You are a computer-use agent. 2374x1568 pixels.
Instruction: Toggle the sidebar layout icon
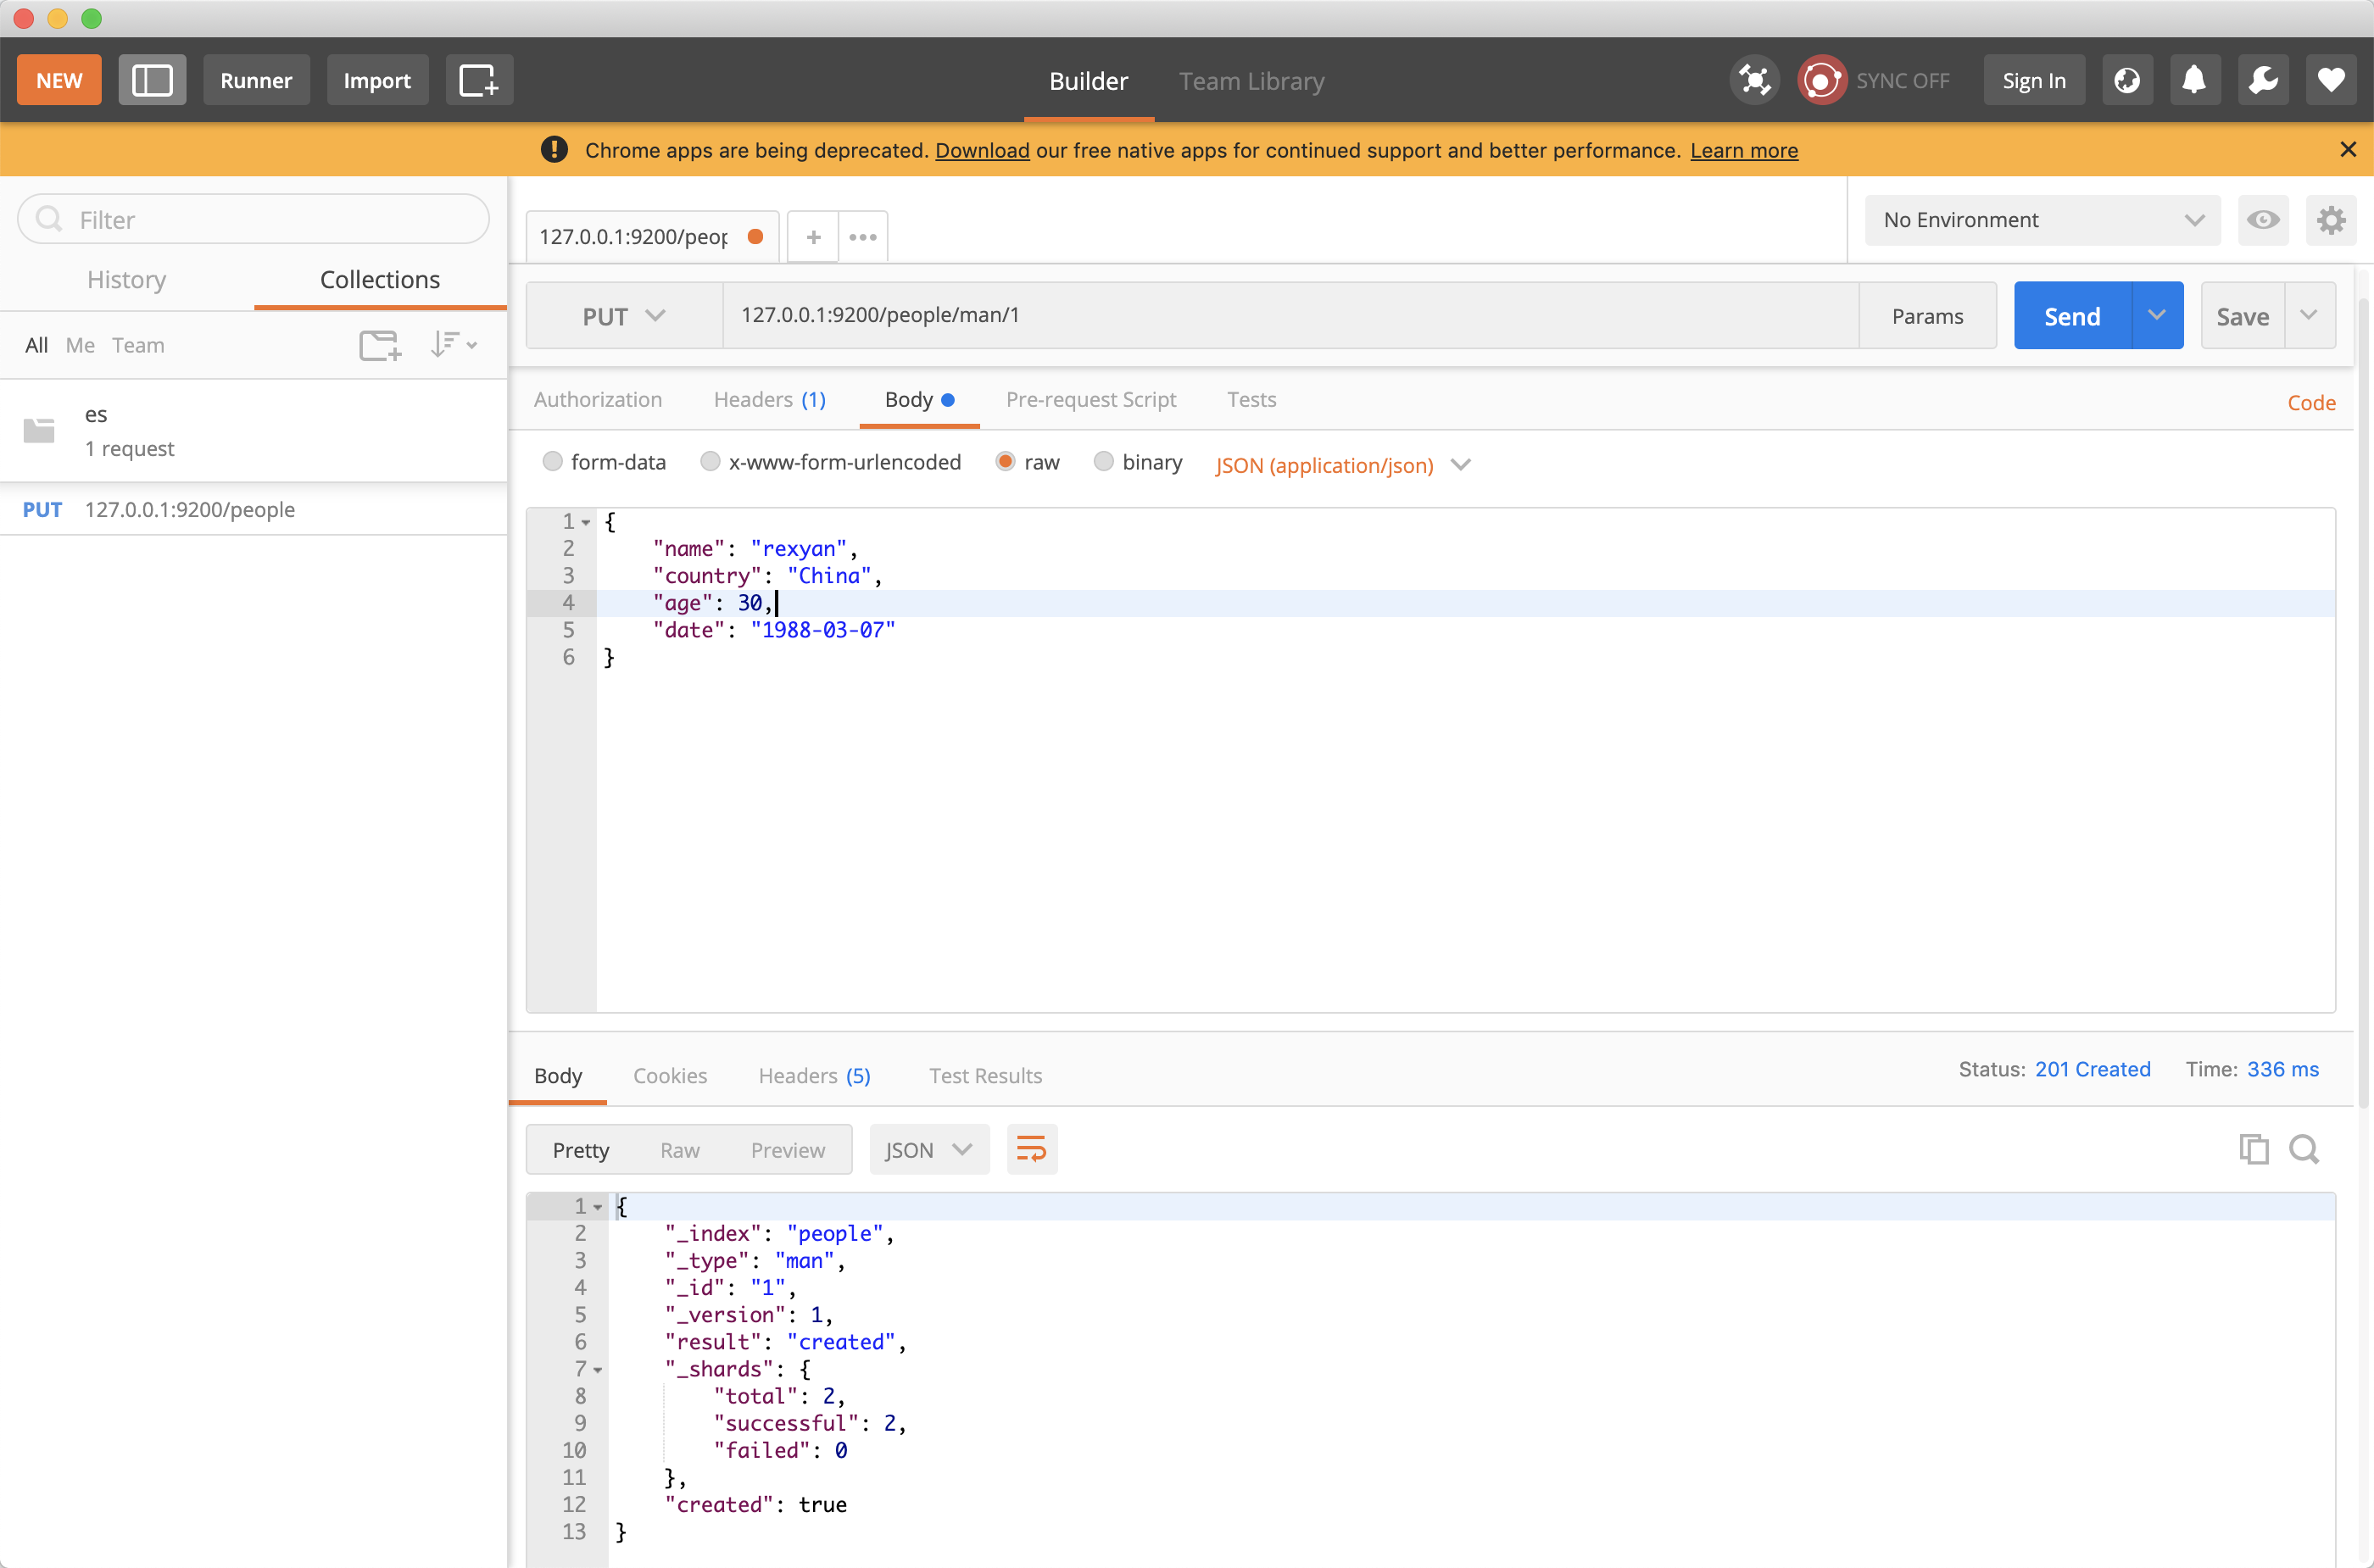coord(152,80)
